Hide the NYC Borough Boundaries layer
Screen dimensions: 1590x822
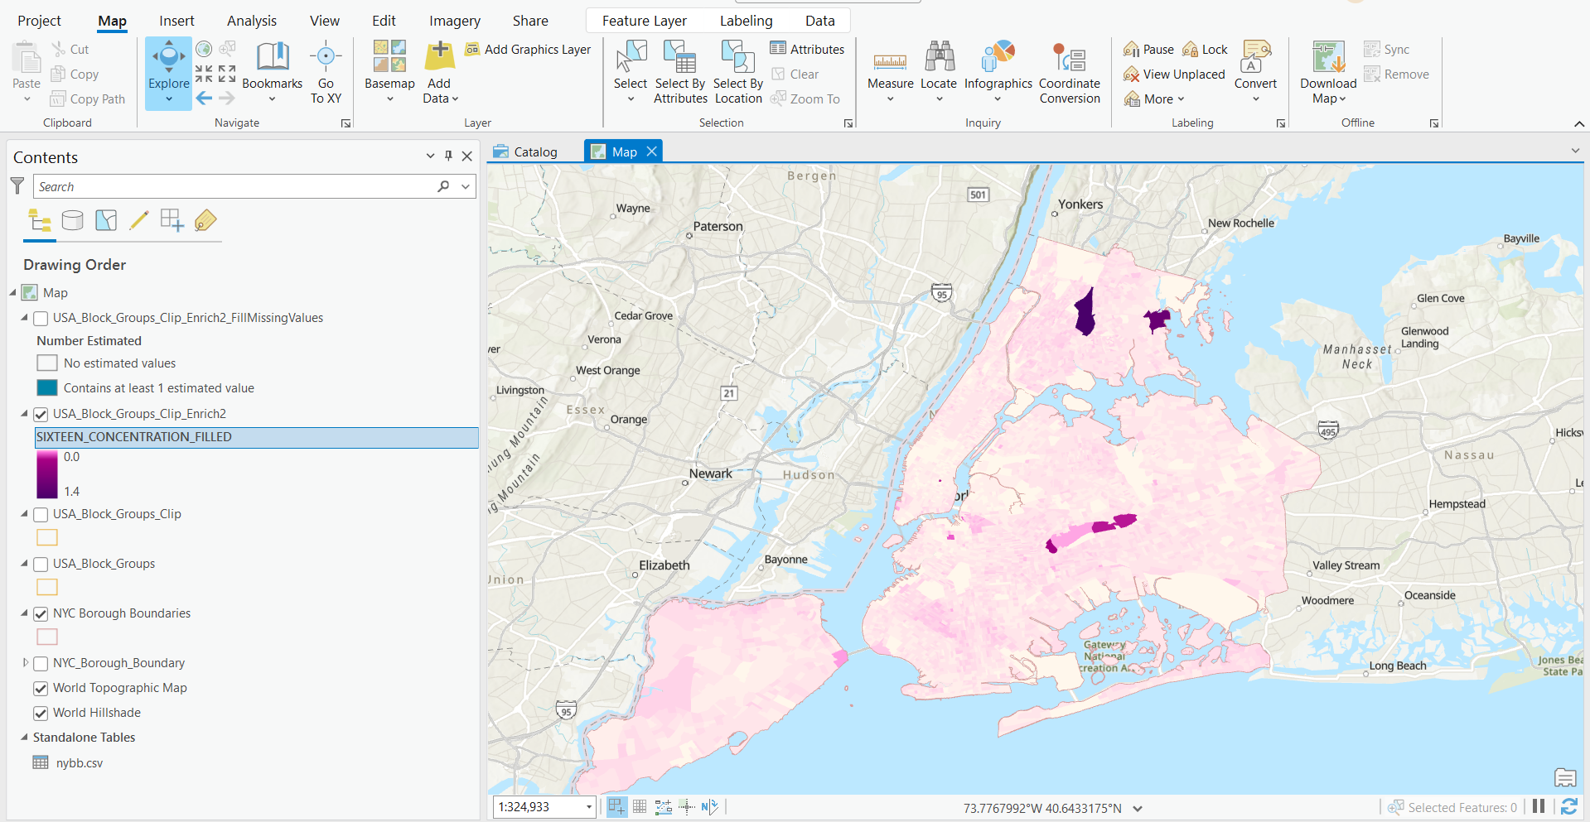(x=41, y=613)
